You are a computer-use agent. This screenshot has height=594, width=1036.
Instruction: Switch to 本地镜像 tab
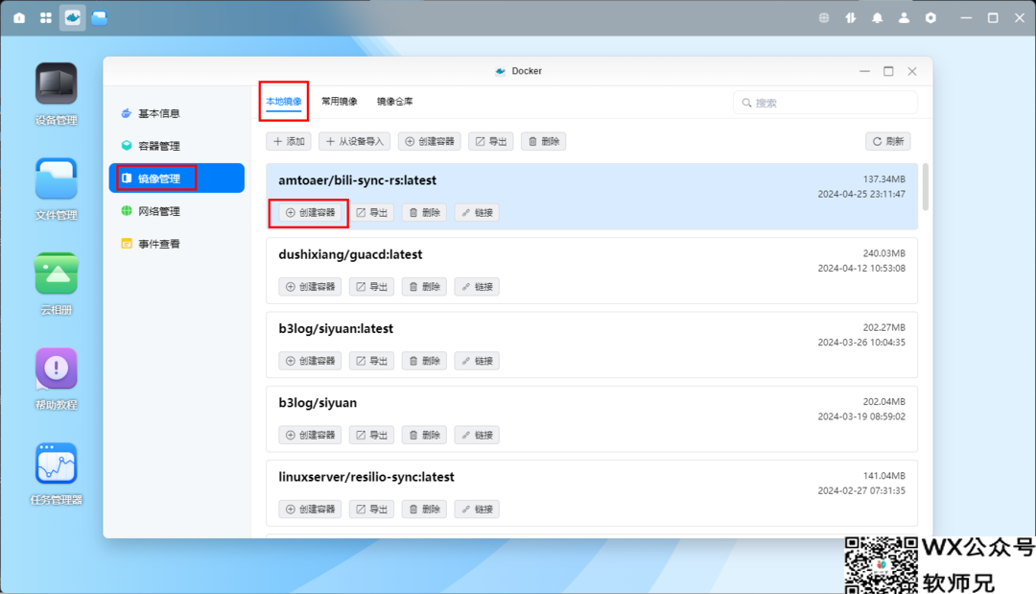[x=283, y=102]
